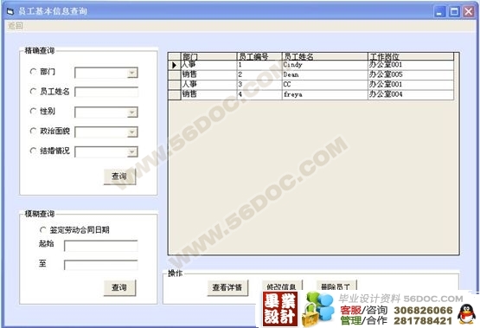The image size is (480, 328).
Task: Select the 性别 radio button
Action: tap(33, 111)
